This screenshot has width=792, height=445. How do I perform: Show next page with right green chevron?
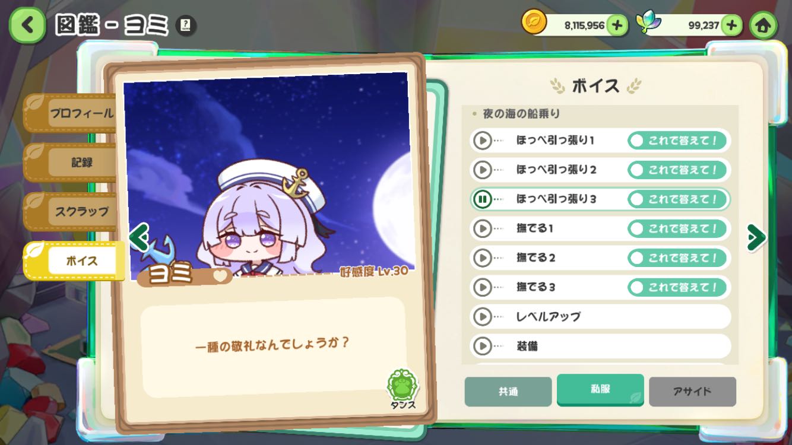756,237
